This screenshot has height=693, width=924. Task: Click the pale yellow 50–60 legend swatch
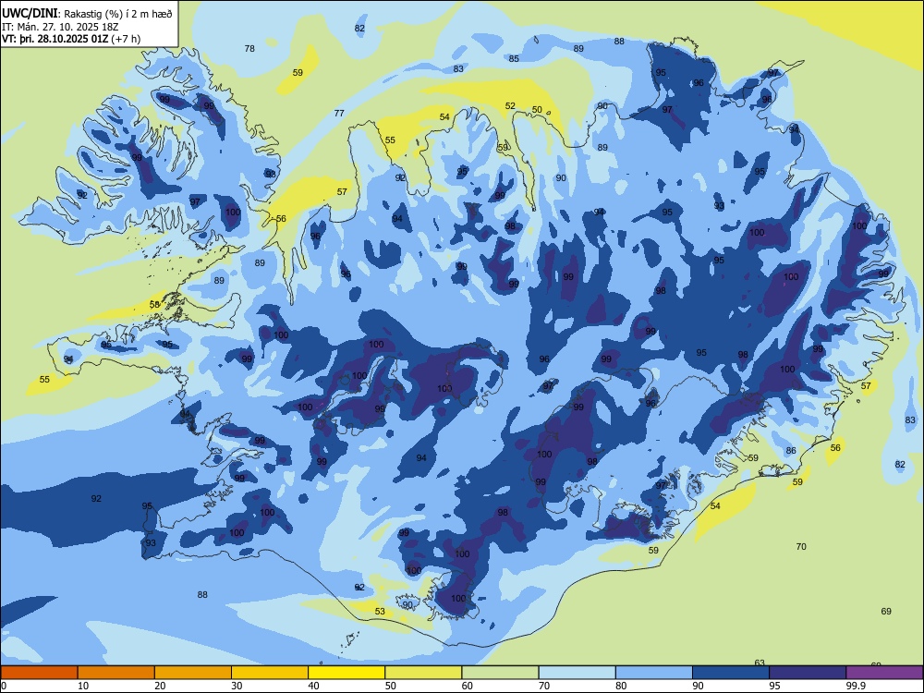(423, 673)
